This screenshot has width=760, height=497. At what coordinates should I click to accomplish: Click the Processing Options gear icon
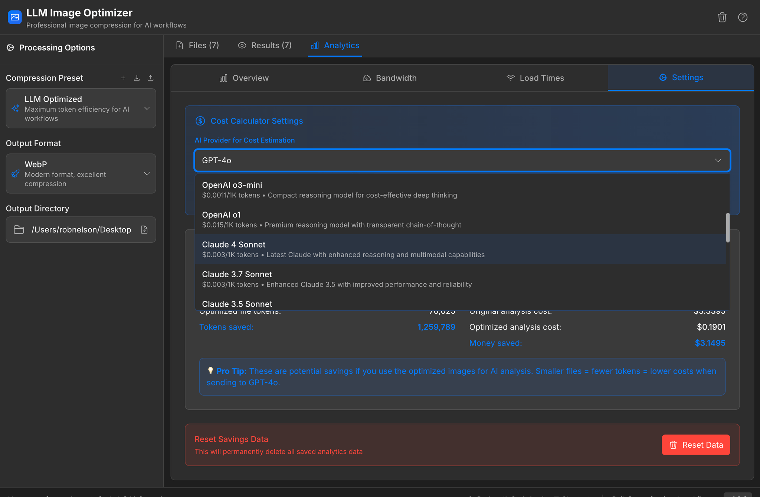point(10,48)
